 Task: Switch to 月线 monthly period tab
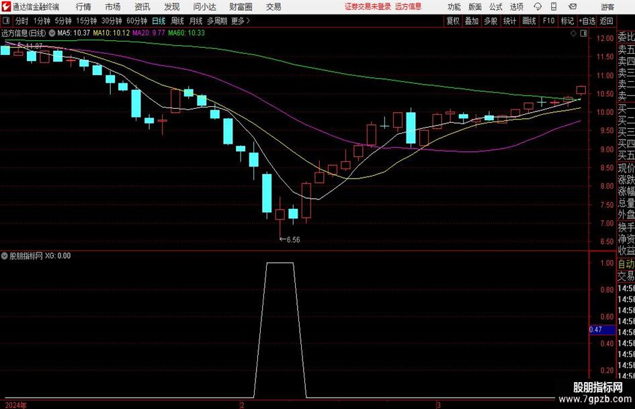click(x=196, y=21)
